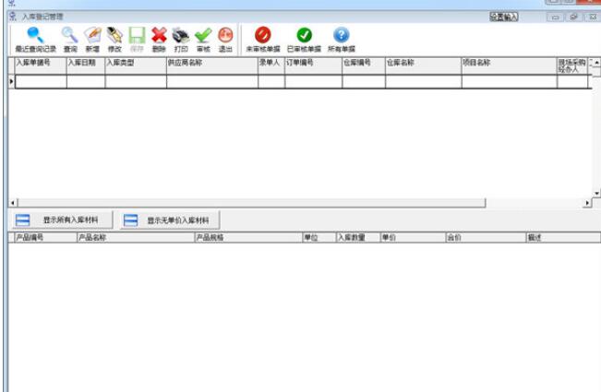This screenshot has height=392, width=601.
Task: Click the 单位 column header
Action: point(319,237)
